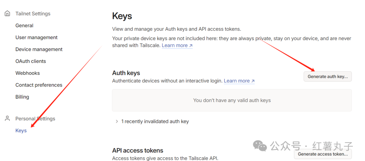Go to Device management settings
The image size is (365, 161).
coord(39,49)
